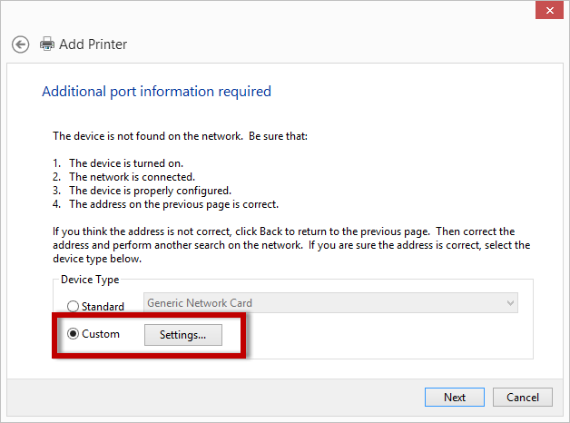
Task: Click the Standard option label text
Action: pyautogui.click(x=103, y=307)
